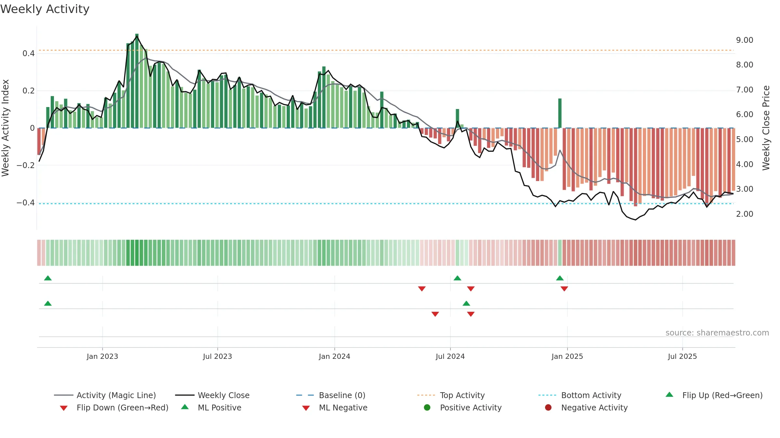Toggle the Top Activity legend item

point(451,395)
